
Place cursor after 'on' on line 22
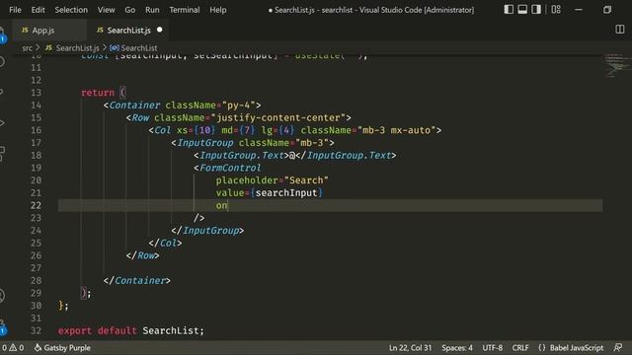(228, 205)
